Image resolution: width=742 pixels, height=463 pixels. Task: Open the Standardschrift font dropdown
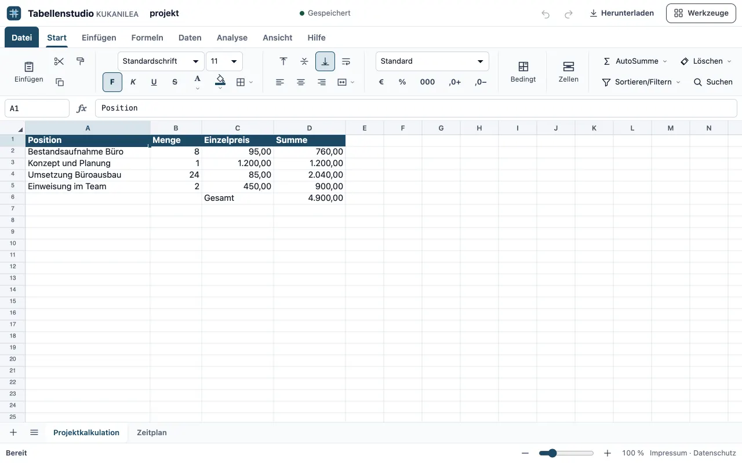coord(161,61)
